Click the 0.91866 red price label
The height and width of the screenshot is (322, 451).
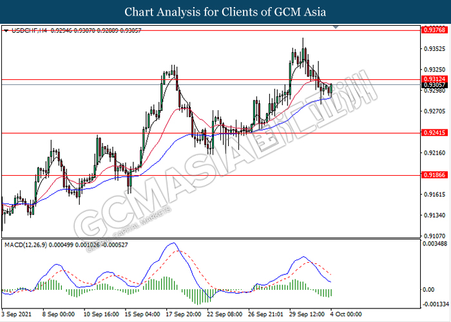point(434,175)
